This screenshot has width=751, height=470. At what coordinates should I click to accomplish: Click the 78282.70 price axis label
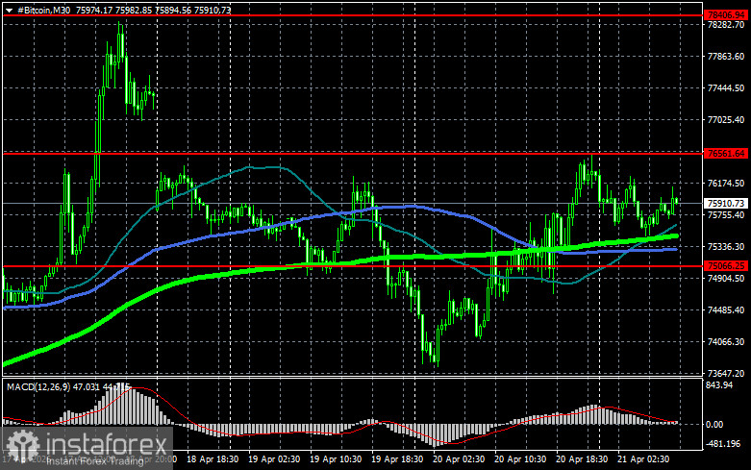(726, 25)
